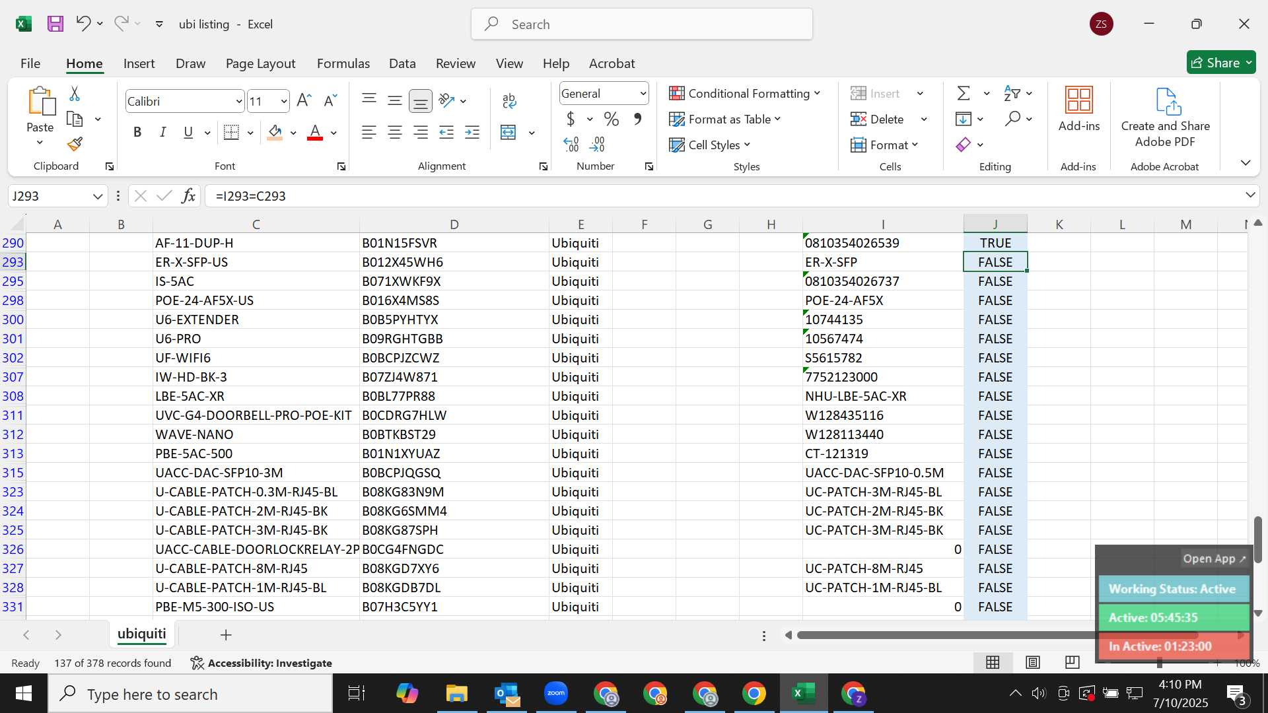Toggle Wrap Text button
This screenshot has width=1268, height=713.
(509, 100)
